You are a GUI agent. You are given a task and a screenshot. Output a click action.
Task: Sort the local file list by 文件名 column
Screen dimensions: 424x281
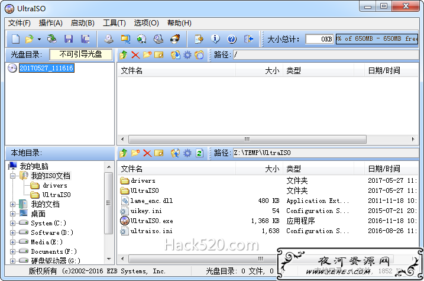176,169
